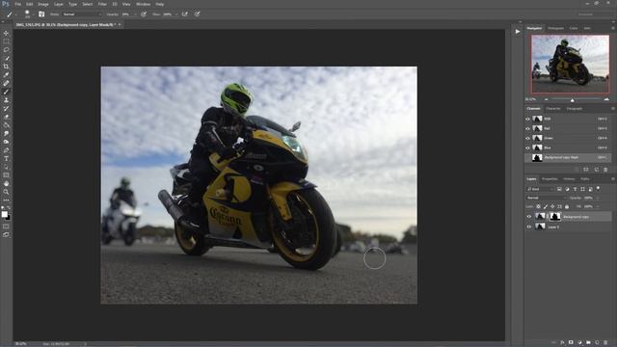Enable airbrush-style build-up icon
Image resolution: width=617 pixels, height=347 pixels.
pyautogui.click(x=184, y=14)
